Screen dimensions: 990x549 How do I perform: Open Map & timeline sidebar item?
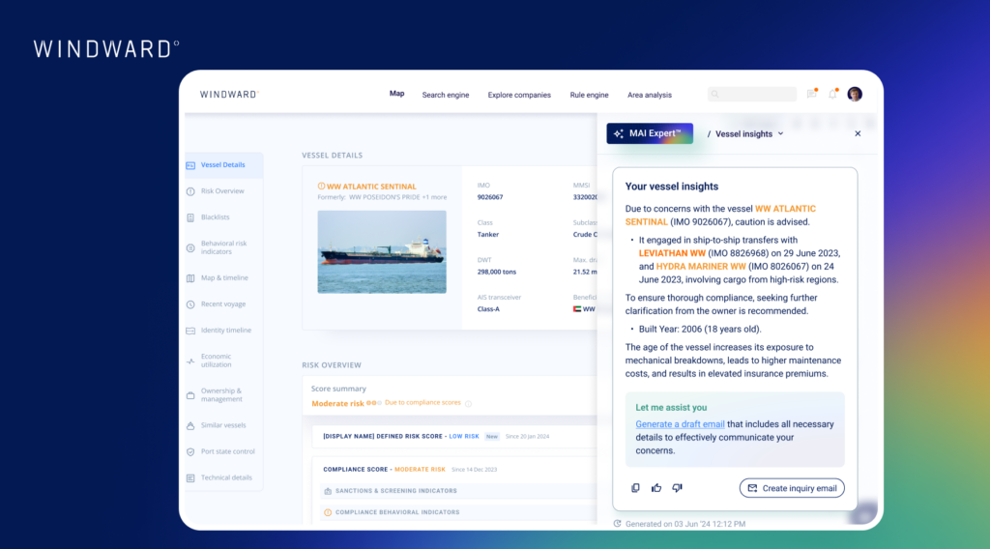pyautogui.click(x=224, y=277)
